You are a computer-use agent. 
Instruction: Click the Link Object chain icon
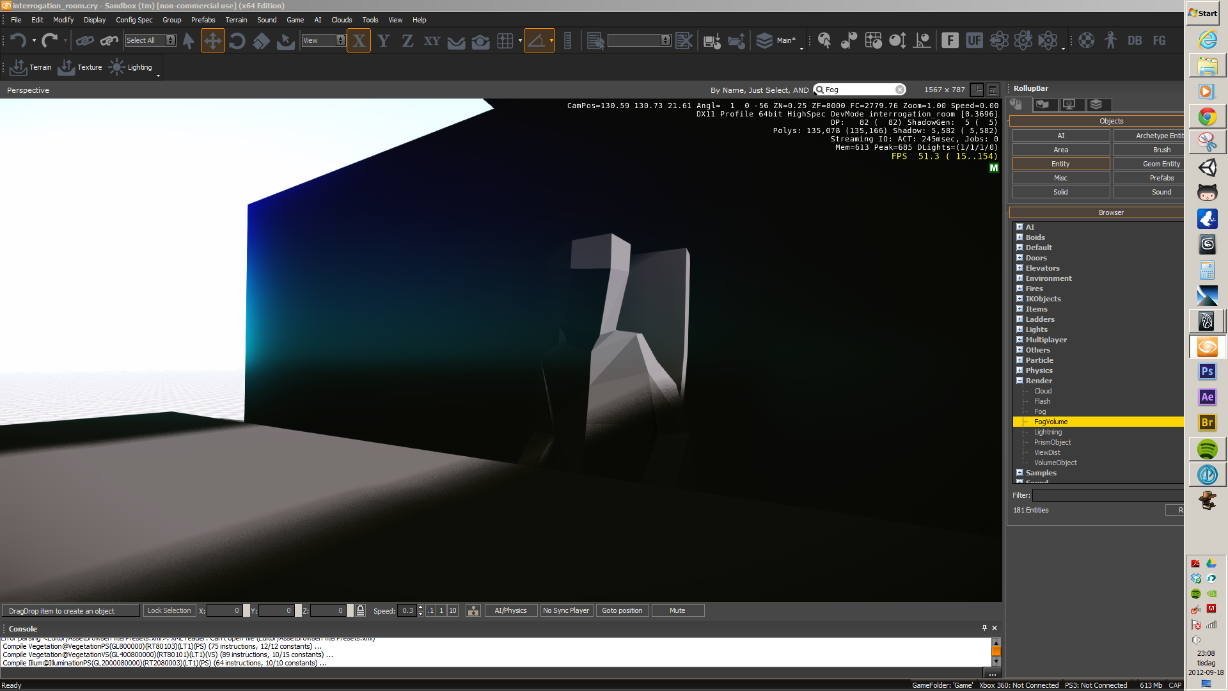click(84, 41)
